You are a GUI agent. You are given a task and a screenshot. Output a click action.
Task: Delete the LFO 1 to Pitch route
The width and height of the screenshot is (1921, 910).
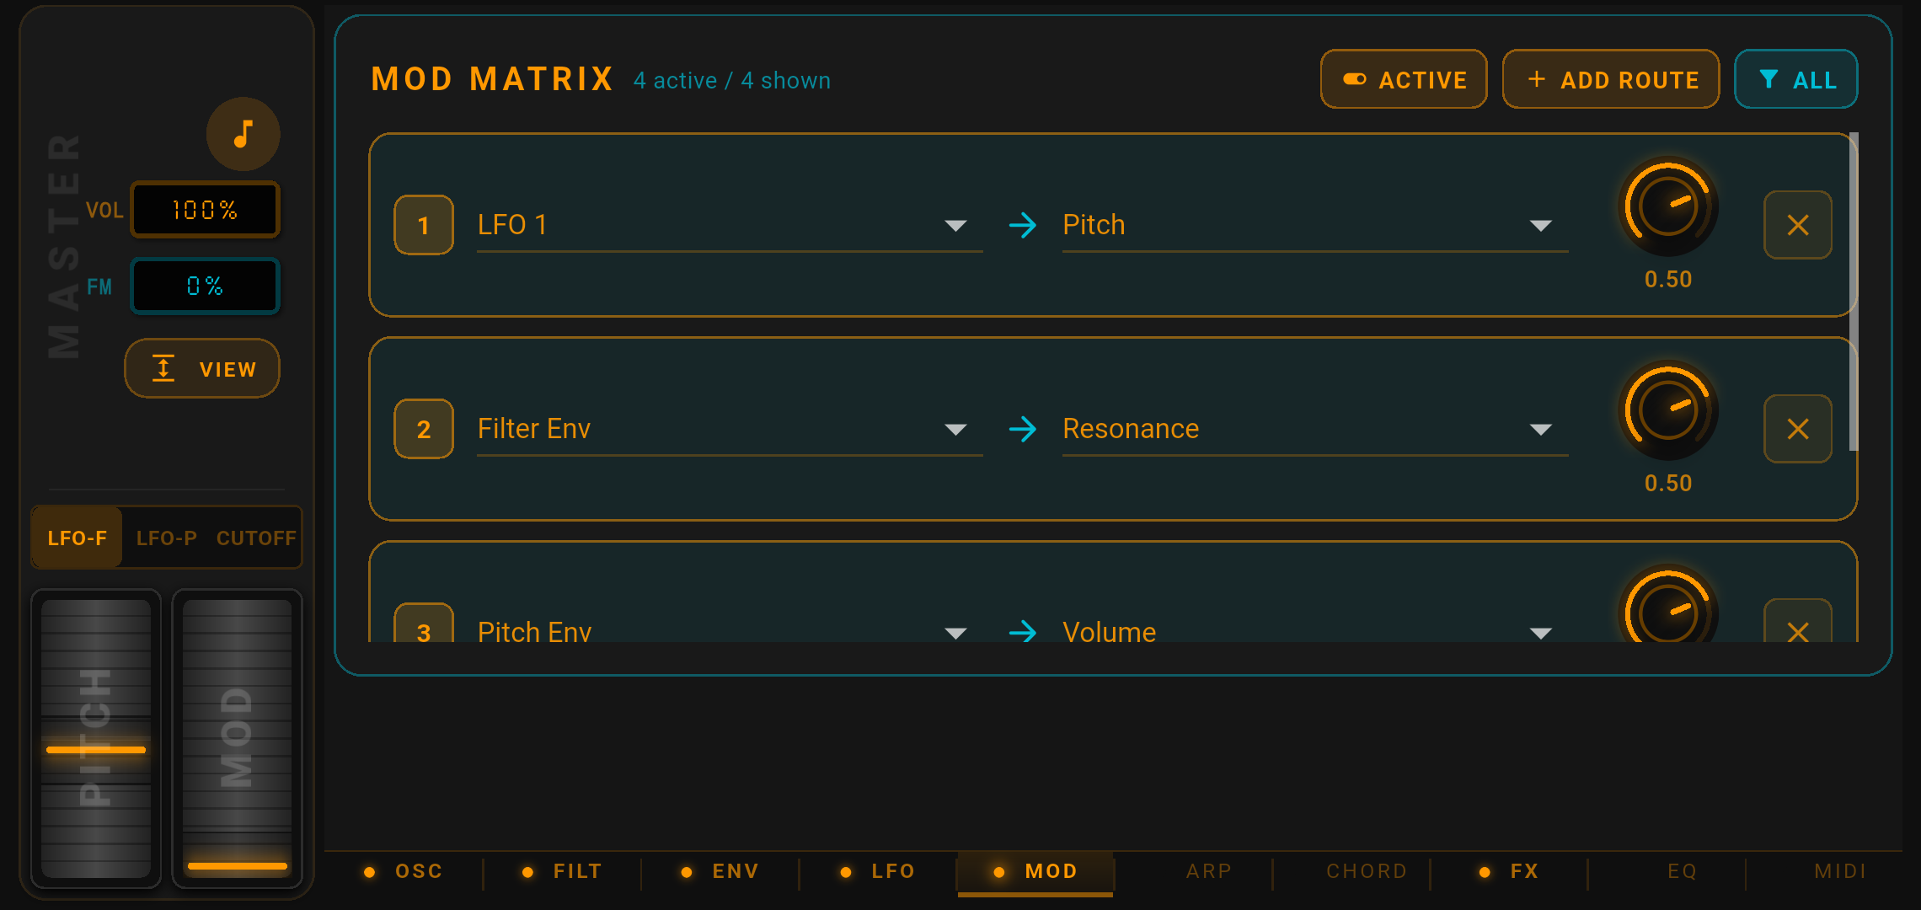coord(1797,224)
